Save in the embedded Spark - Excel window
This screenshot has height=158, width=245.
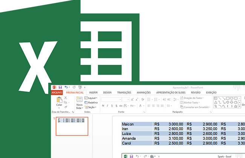132,156
